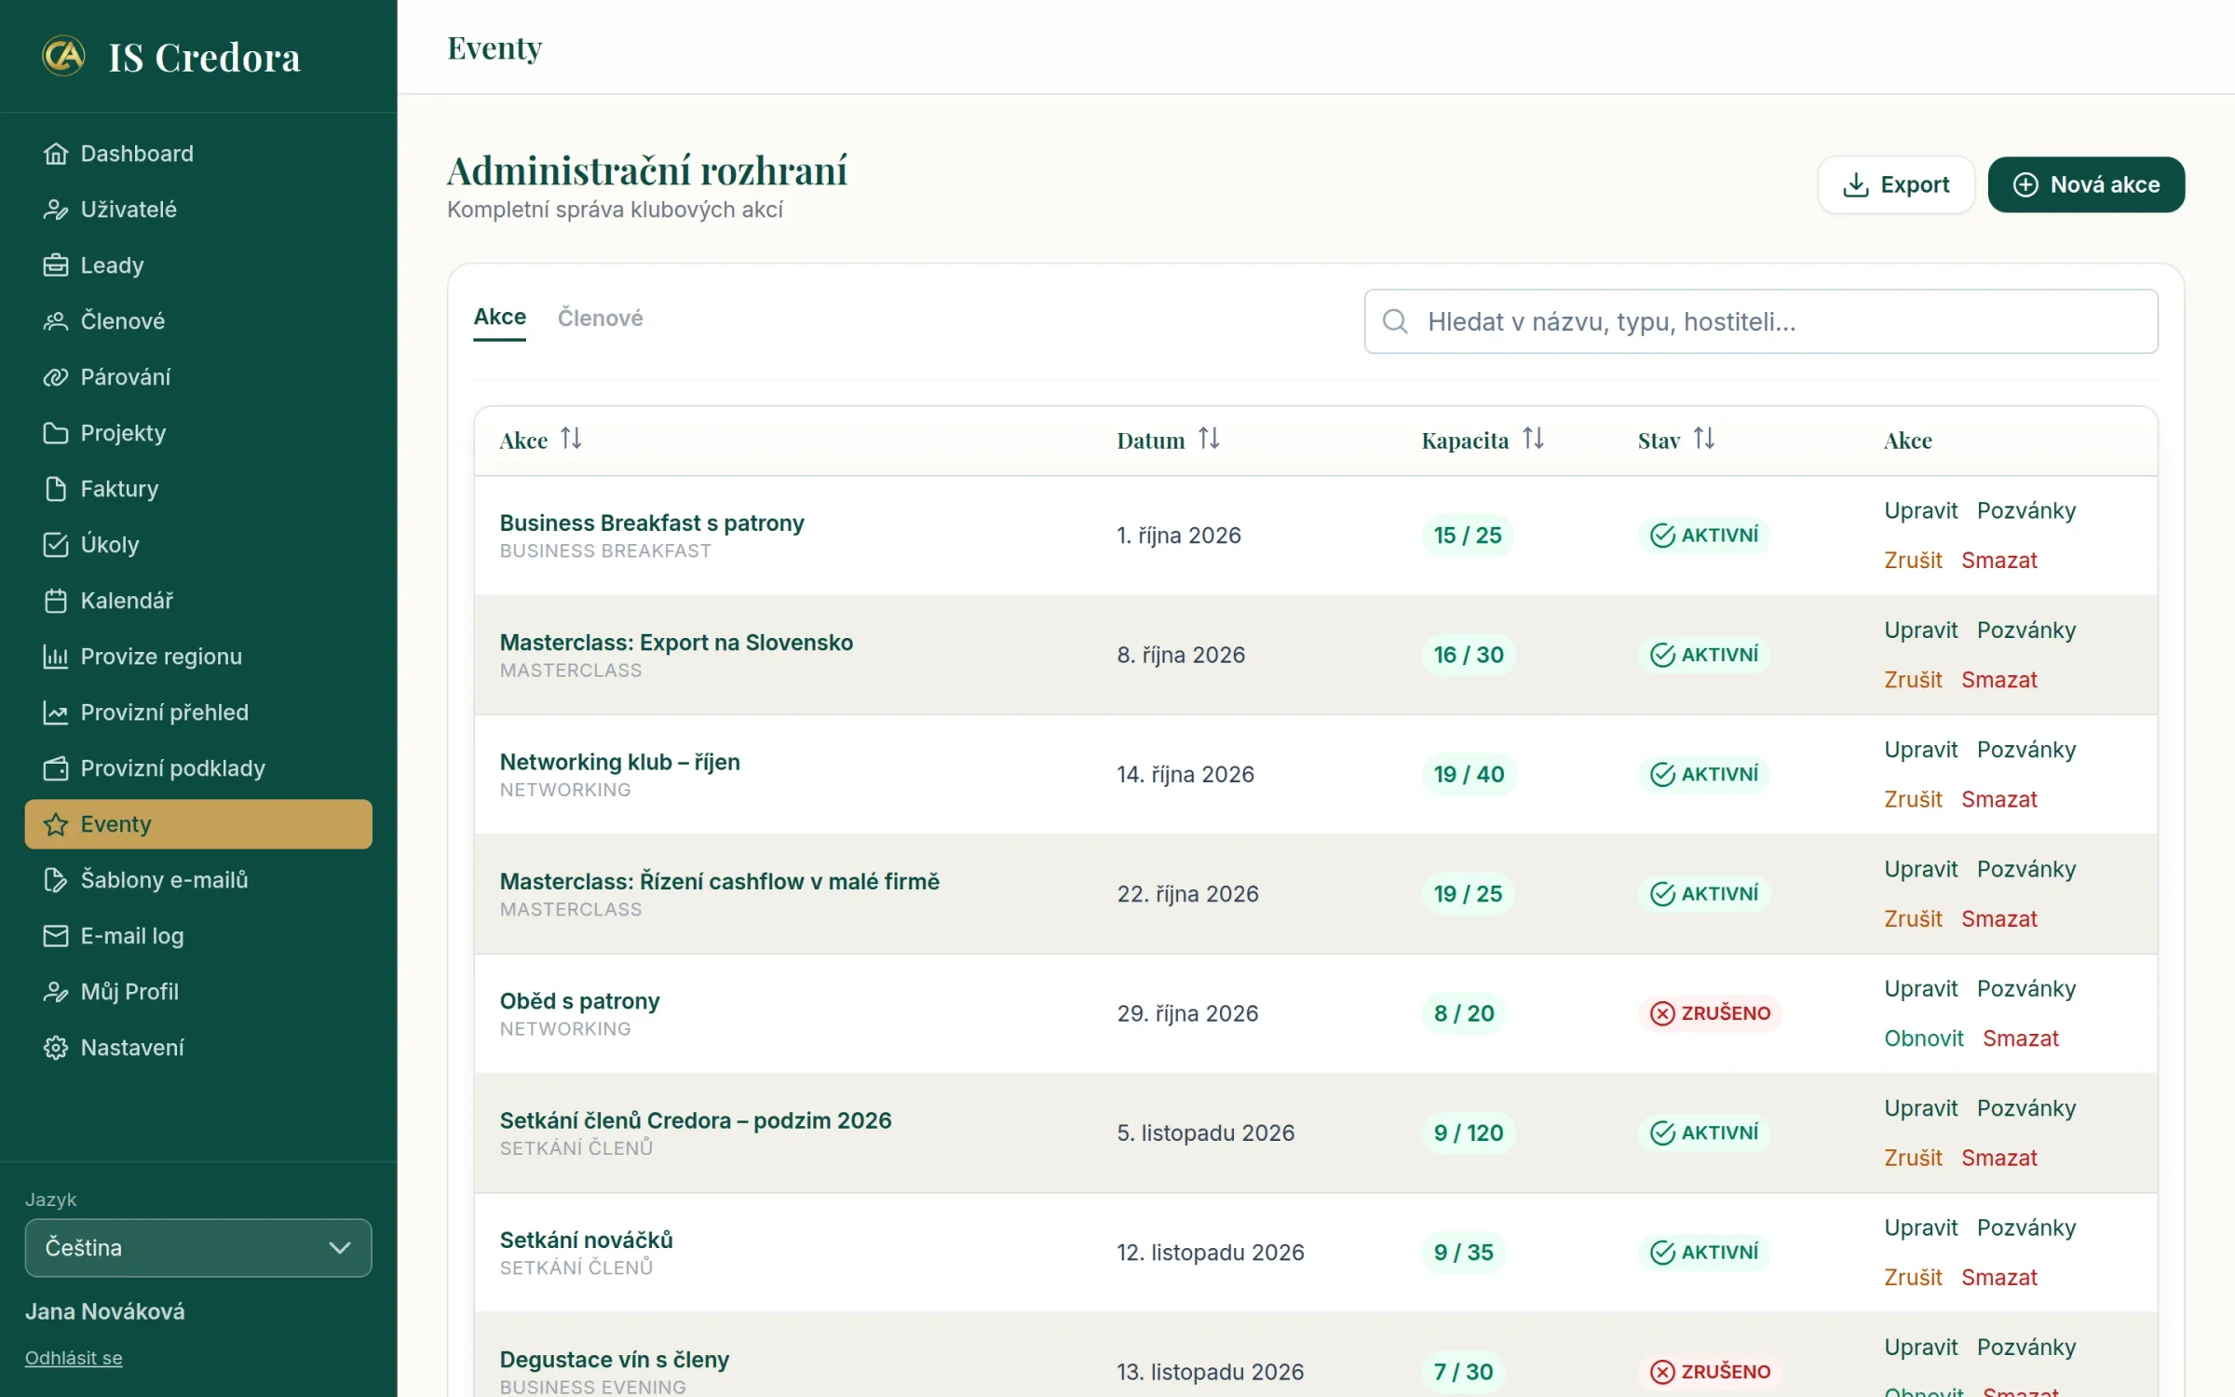2235x1397 pixels.
Task: Click the Nastavení gear icon
Action: point(56,1048)
